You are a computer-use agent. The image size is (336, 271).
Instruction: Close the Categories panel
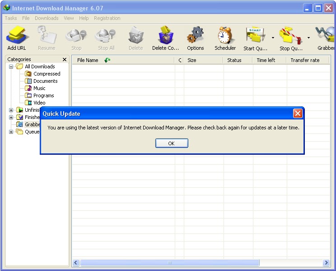click(64, 59)
